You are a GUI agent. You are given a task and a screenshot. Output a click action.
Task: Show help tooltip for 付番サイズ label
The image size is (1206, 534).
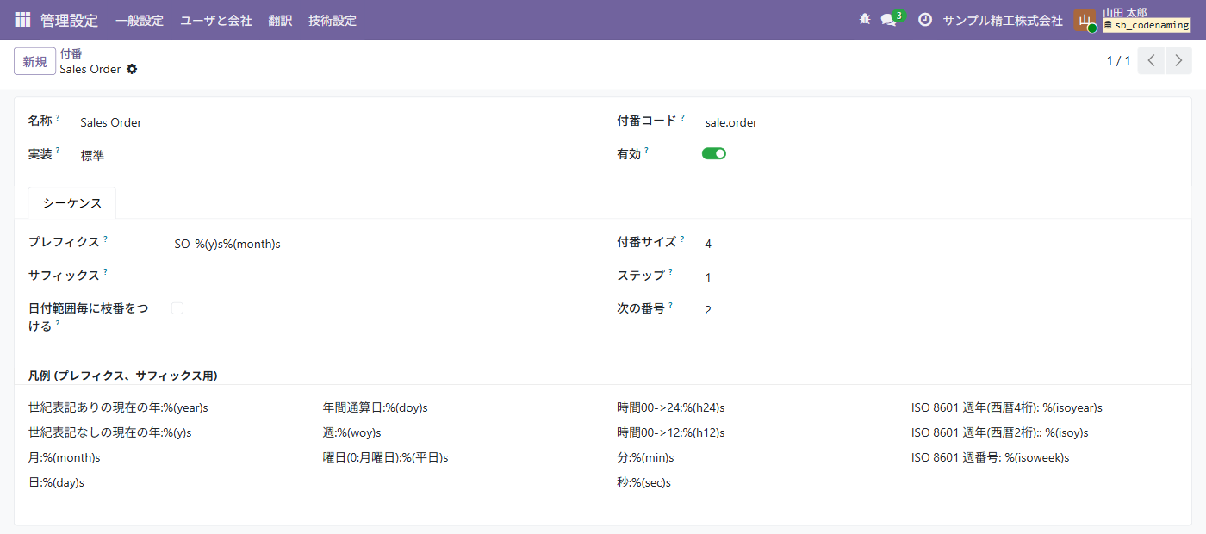click(x=682, y=239)
